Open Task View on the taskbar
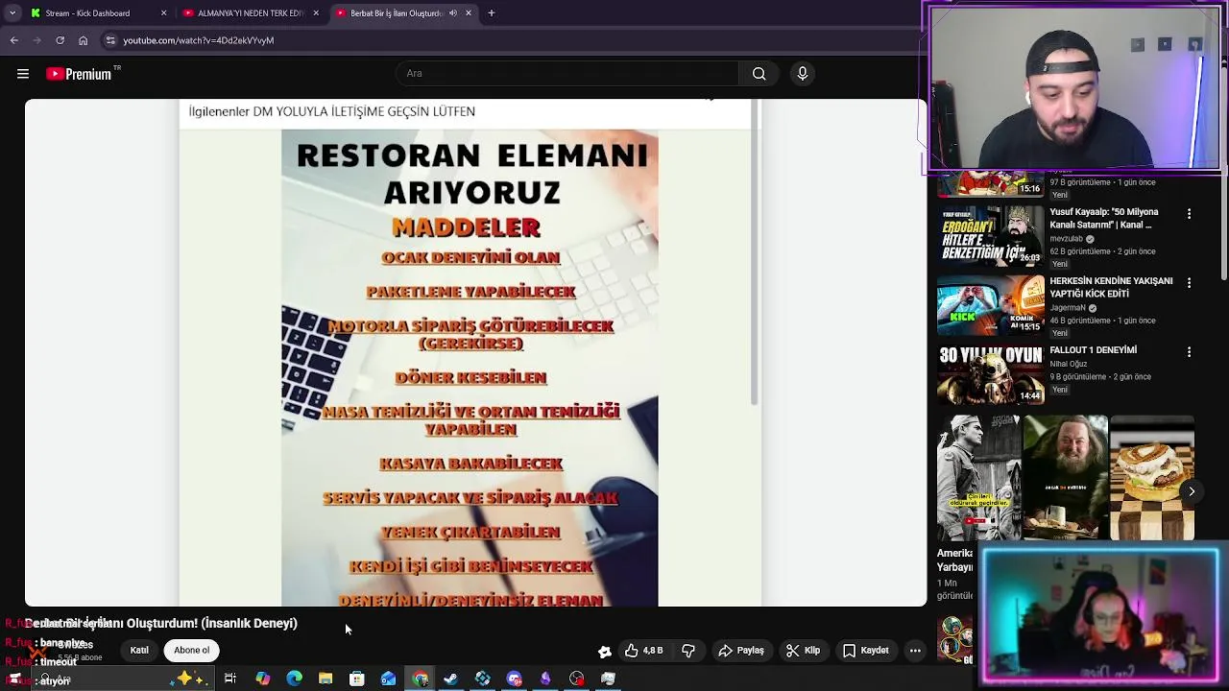The height and width of the screenshot is (691, 1229). [x=230, y=679]
